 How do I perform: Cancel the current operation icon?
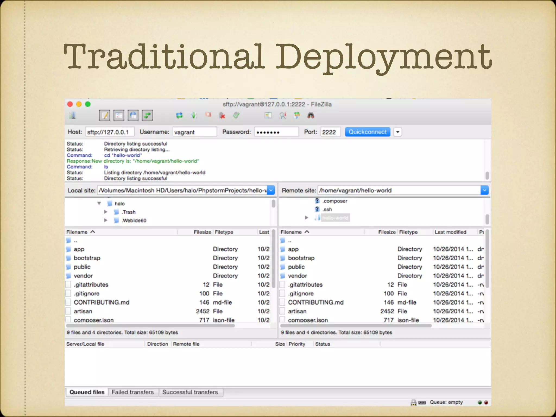(x=208, y=115)
